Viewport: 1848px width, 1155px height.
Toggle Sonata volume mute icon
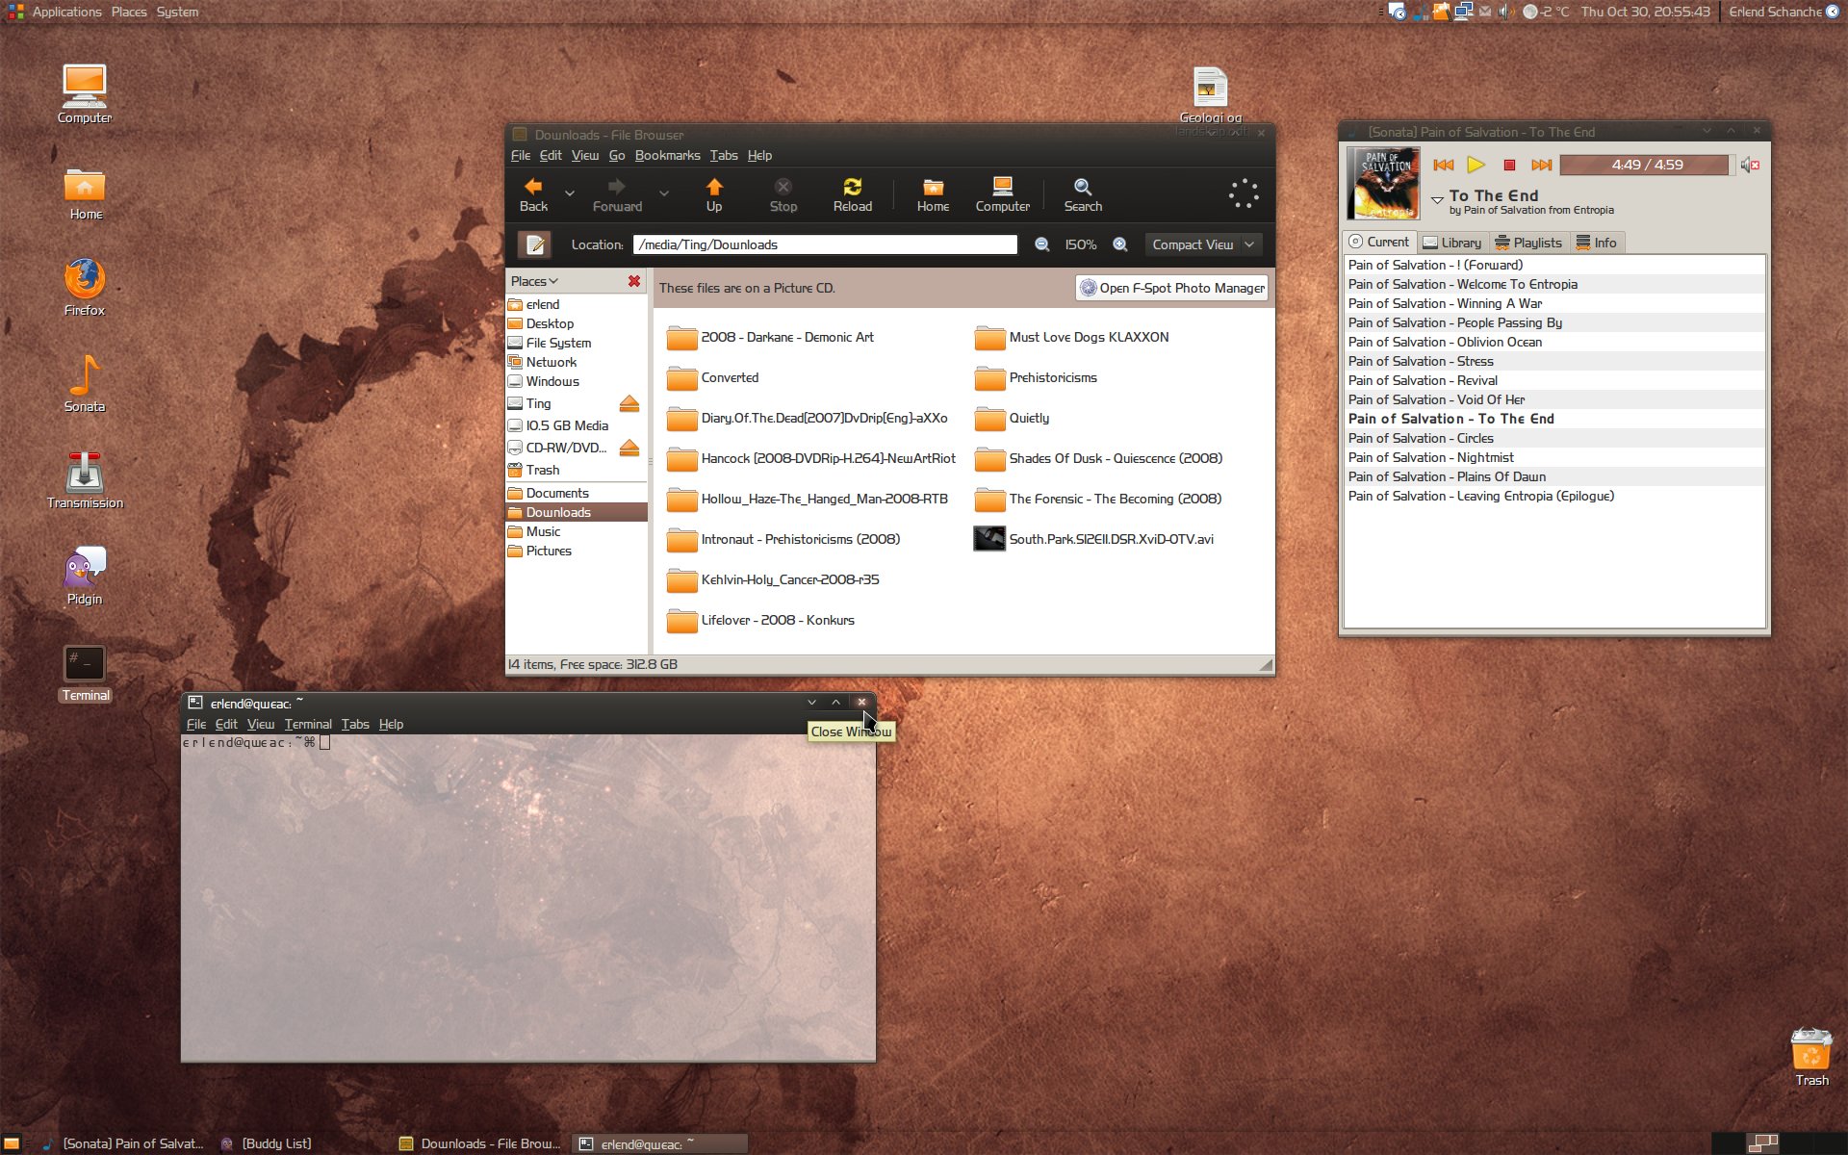[x=1750, y=166]
